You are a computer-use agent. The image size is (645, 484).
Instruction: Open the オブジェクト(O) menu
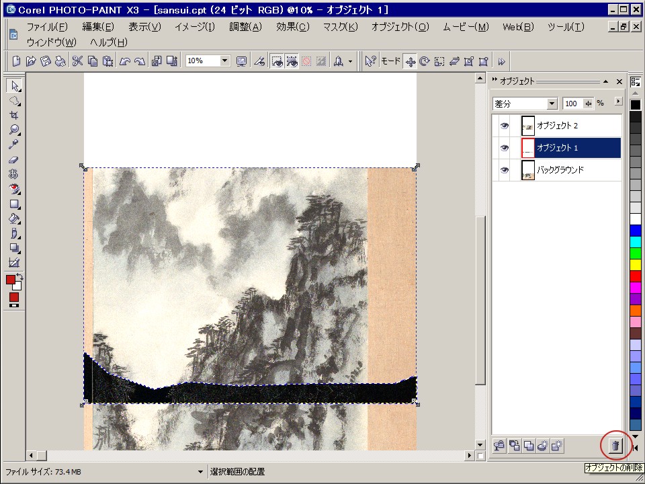400,27
